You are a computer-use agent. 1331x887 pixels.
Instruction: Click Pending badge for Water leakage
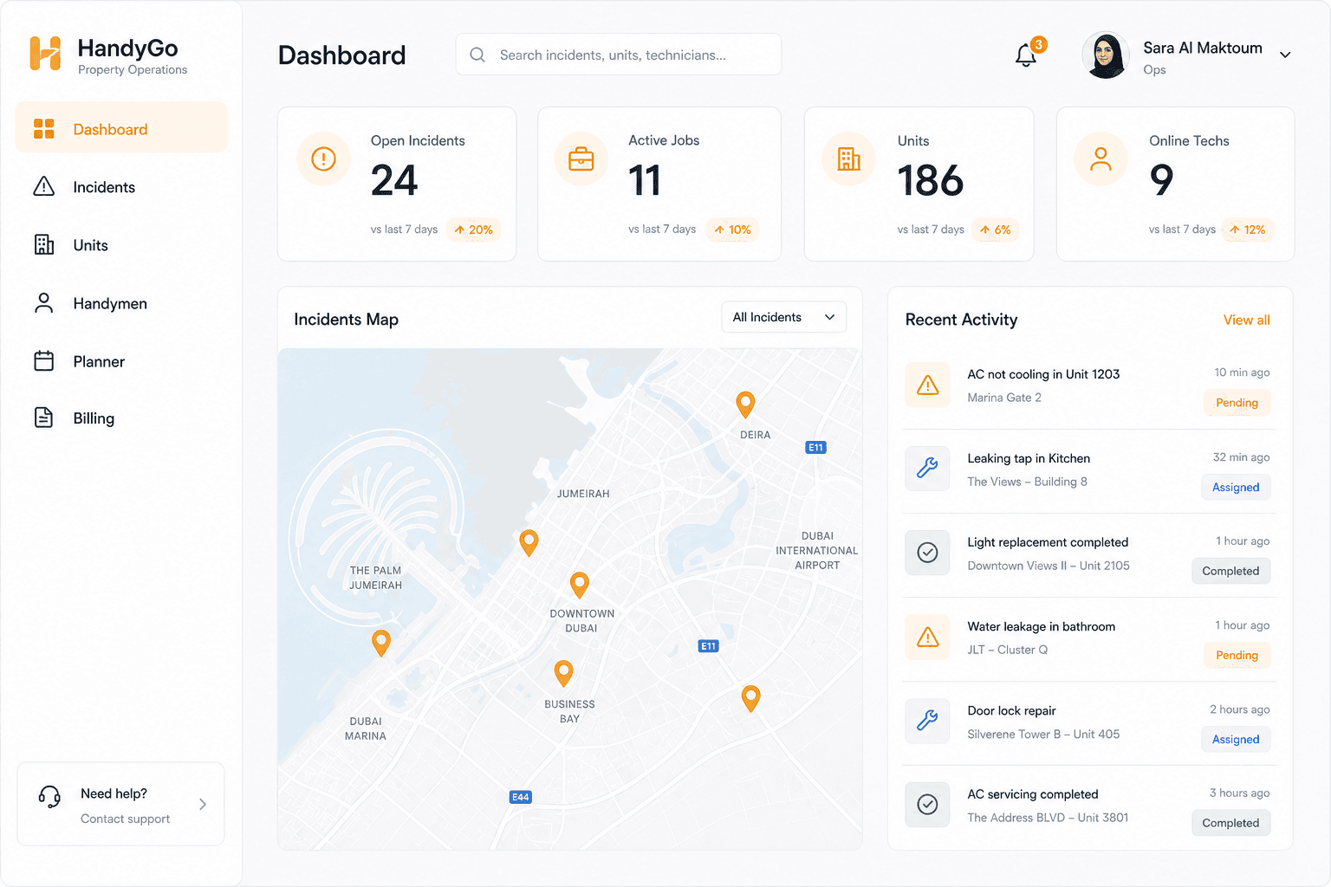click(x=1237, y=655)
